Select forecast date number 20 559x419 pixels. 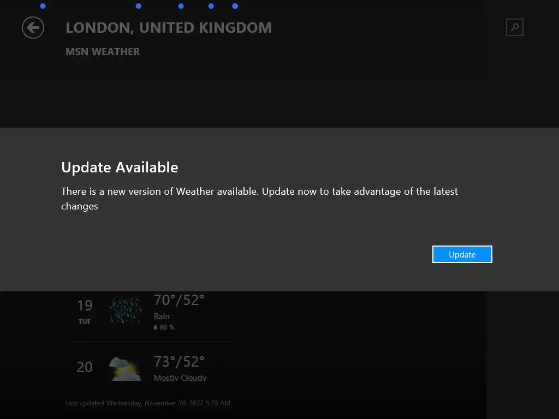[x=85, y=367]
